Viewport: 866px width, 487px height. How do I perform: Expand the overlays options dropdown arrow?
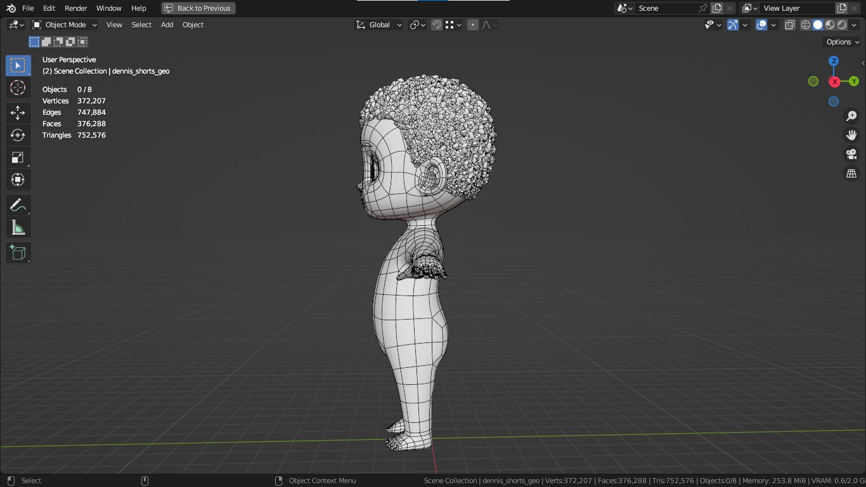coord(773,25)
